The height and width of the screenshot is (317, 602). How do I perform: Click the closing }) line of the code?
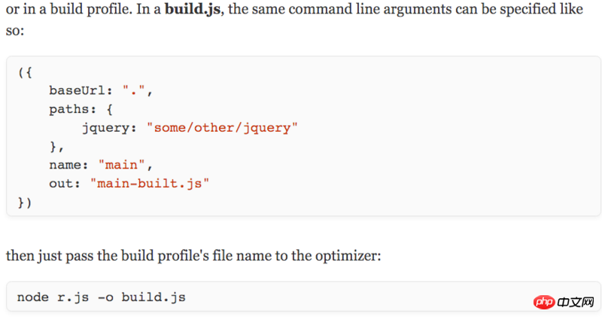pyautogui.click(x=25, y=201)
